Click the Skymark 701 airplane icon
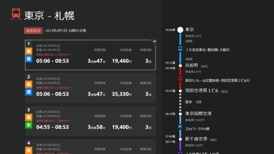The height and width of the screenshot is (154, 274). pyautogui.click(x=180, y=127)
